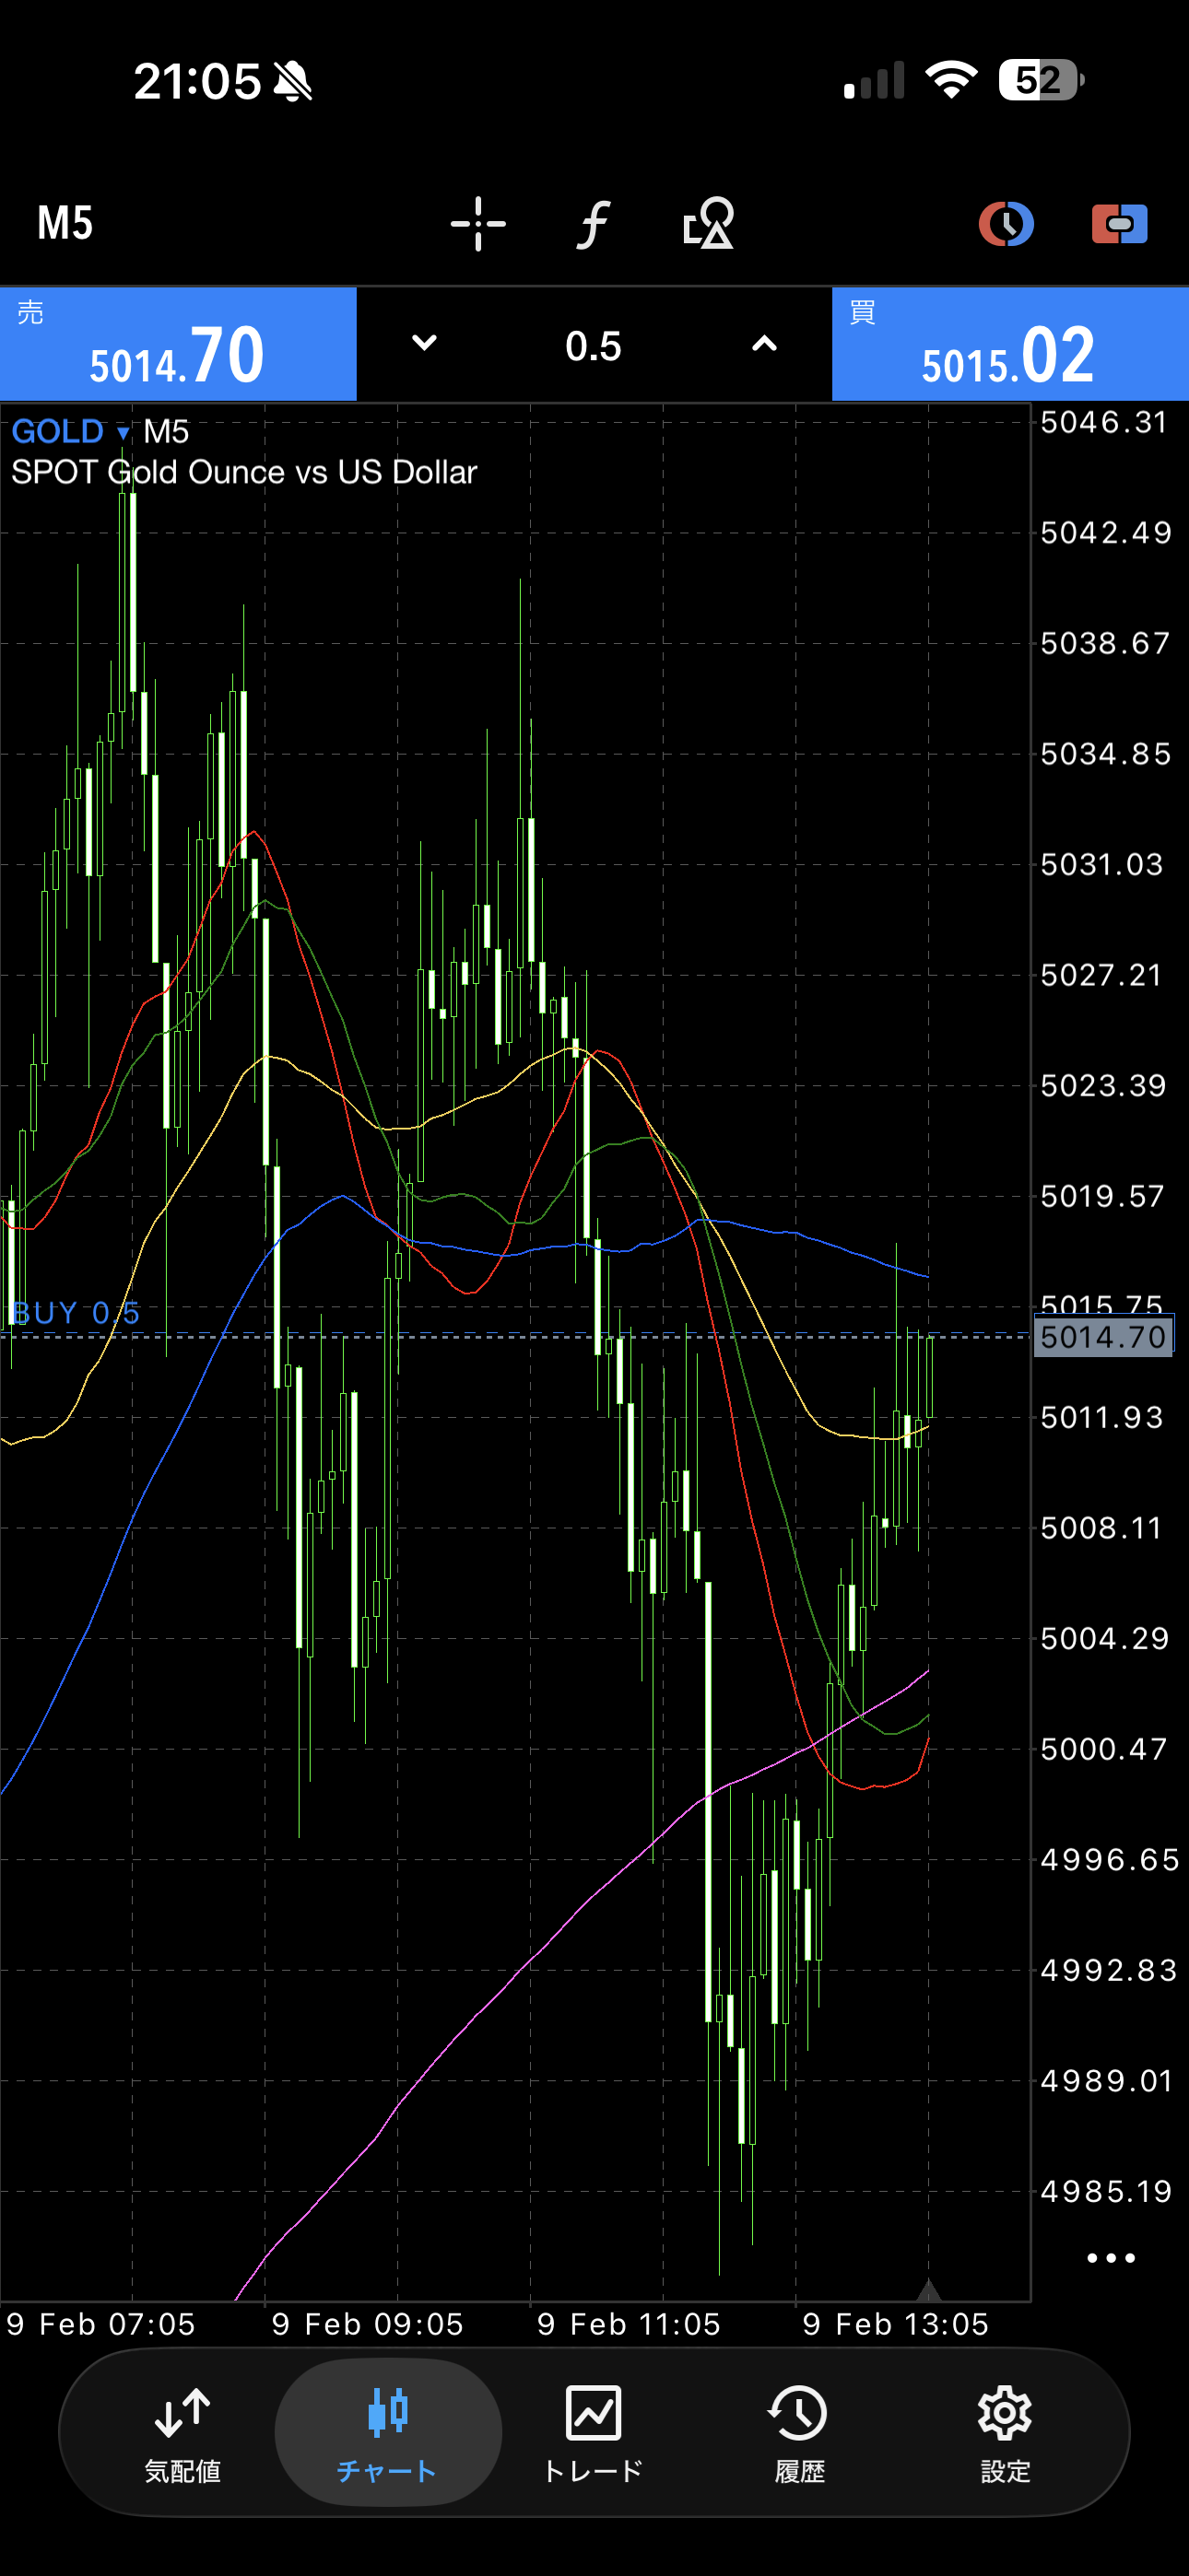Open the 履歴 history tab
The image size is (1189, 2576).
coord(799,2431)
